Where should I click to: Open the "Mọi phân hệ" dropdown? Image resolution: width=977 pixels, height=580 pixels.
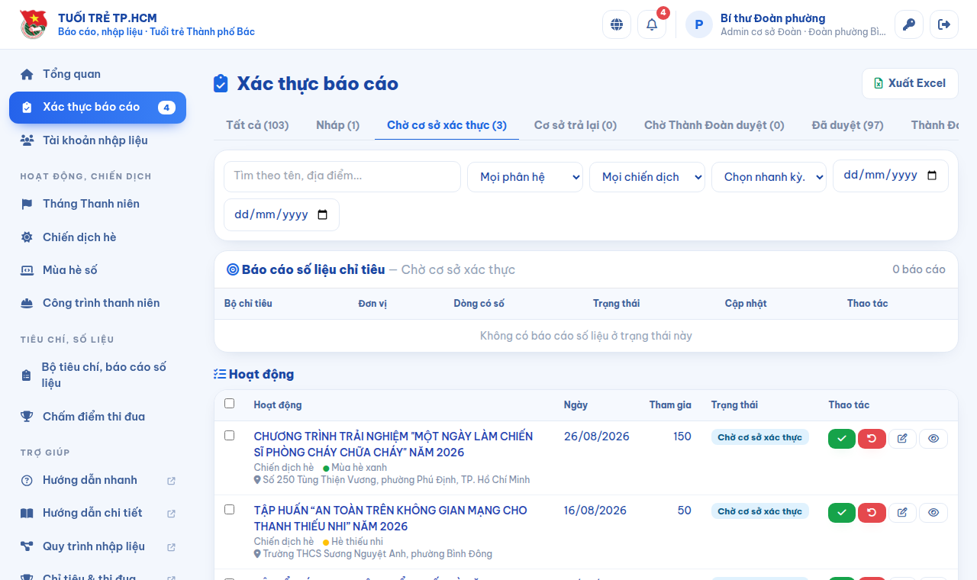(x=525, y=177)
